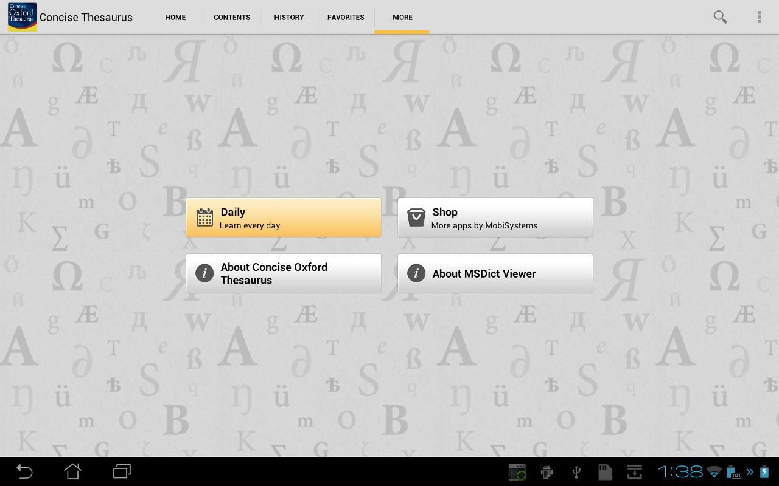Tap the magnifier search icon
The image size is (779, 486).
720,17
